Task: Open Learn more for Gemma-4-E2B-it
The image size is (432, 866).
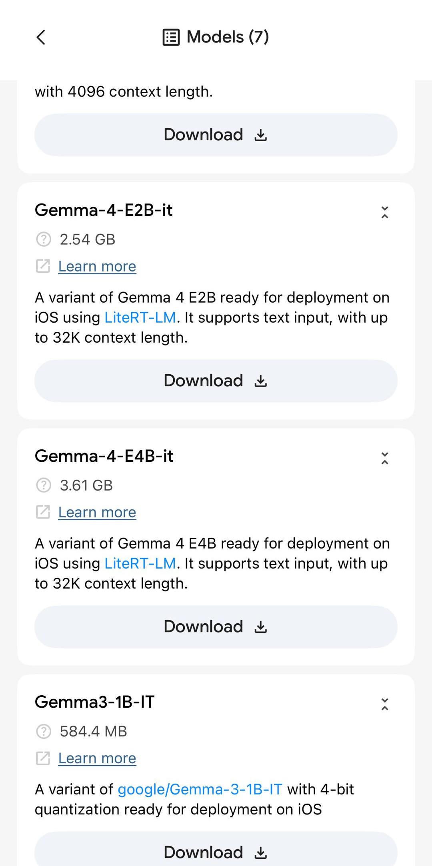Action: coord(97,266)
